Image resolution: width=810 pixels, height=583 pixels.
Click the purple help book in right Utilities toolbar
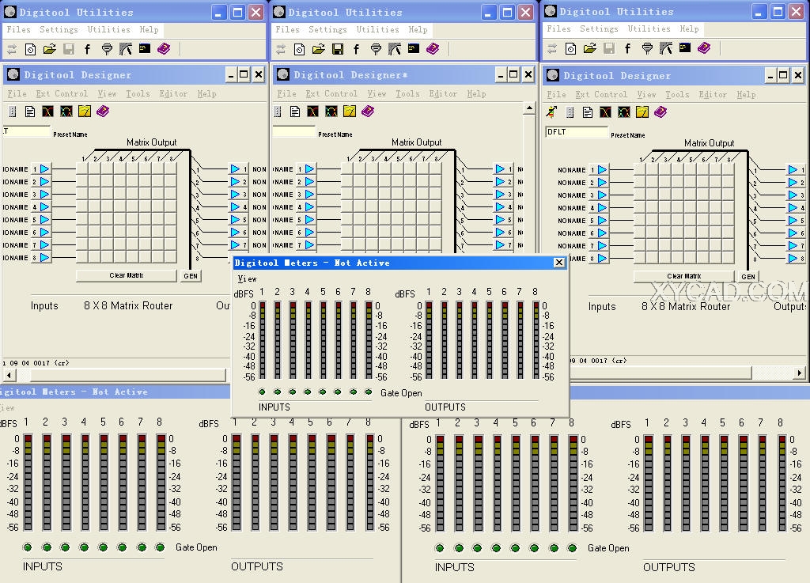point(704,48)
